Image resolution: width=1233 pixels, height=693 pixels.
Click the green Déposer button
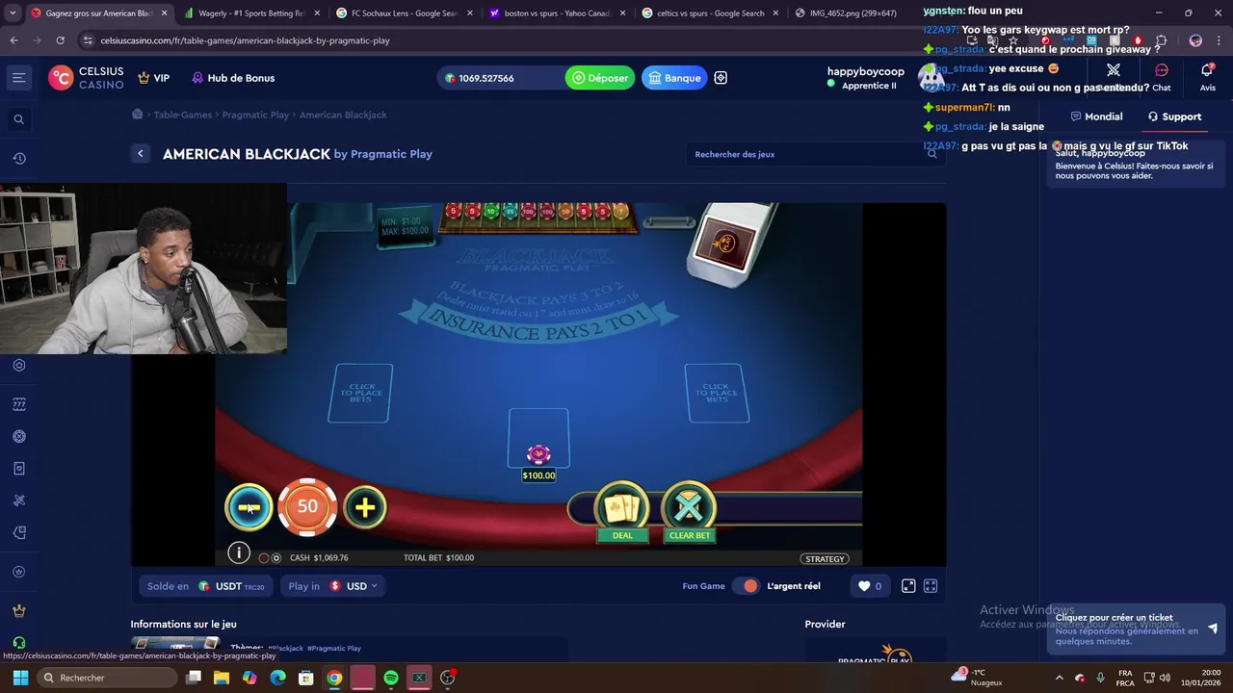click(600, 78)
